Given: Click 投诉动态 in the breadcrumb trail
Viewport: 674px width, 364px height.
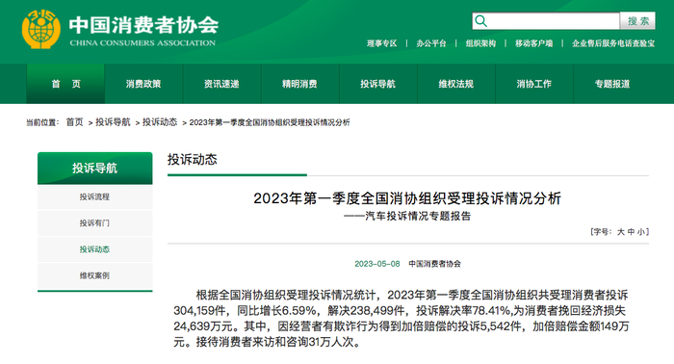Looking at the screenshot, I should click(160, 122).
